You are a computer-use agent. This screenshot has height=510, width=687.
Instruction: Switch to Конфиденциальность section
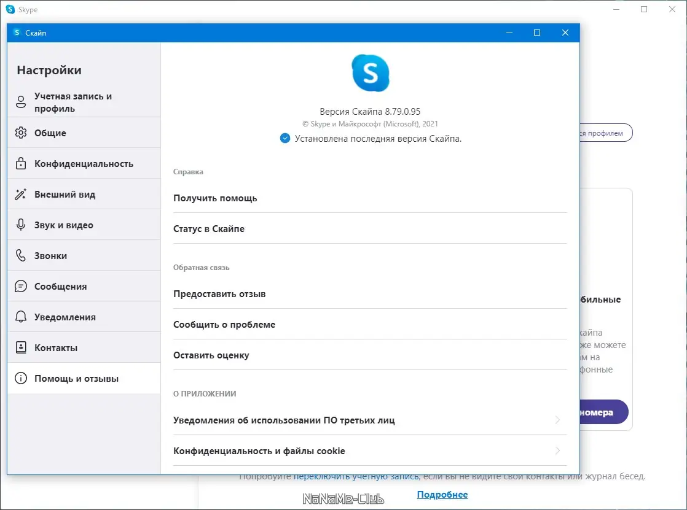84,163
